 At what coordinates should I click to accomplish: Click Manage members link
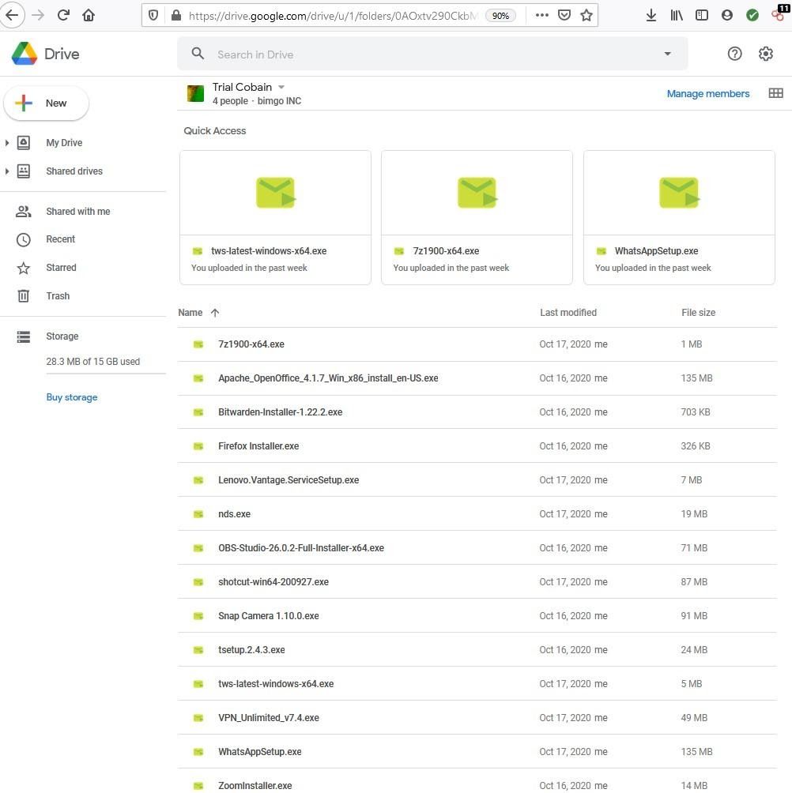click(707, 93)
